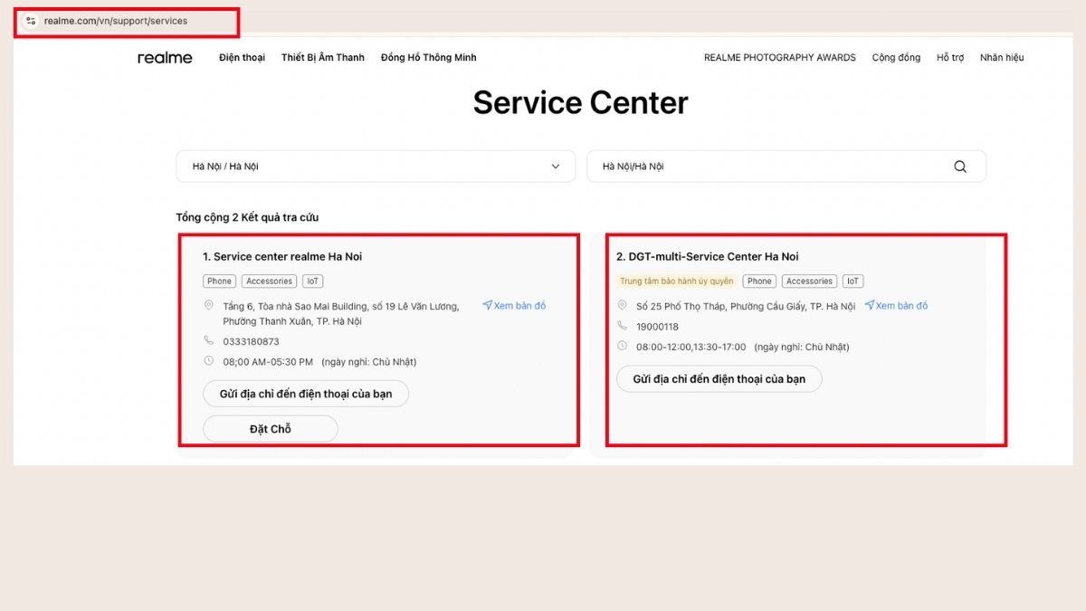Open the Đồng Hồ Thông Minh menu

[429, 58]
